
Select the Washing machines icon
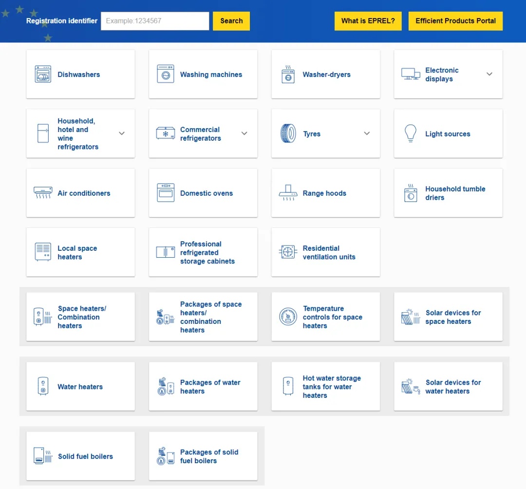166,74
